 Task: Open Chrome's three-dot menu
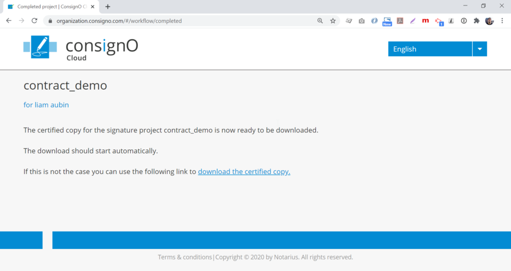point(502,21)
